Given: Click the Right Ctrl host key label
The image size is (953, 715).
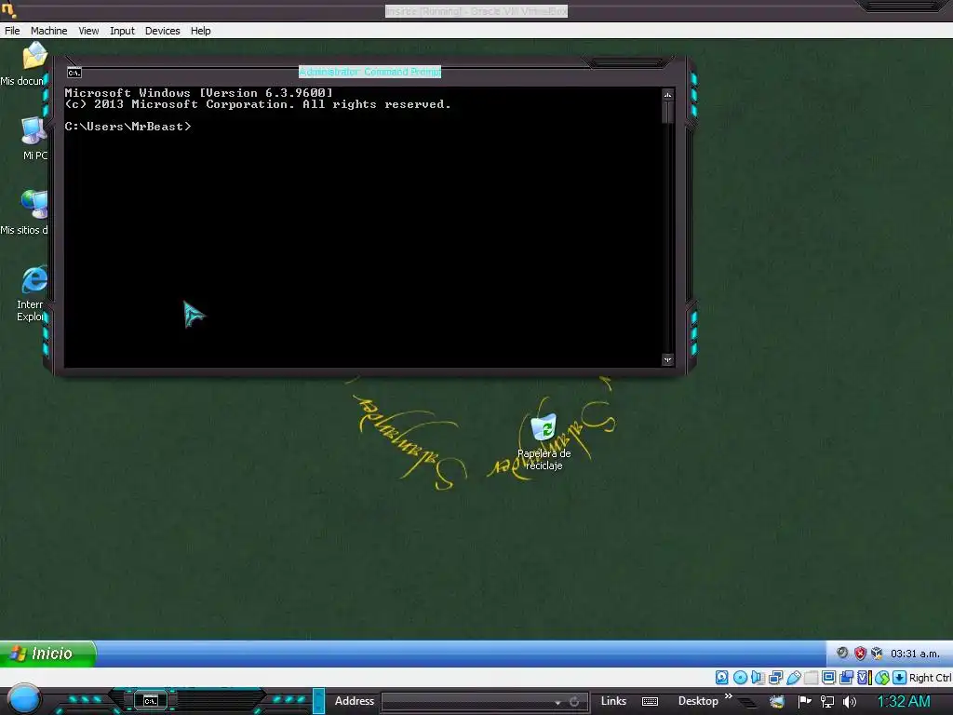Looking at the screenshot, I should point(931,678).
